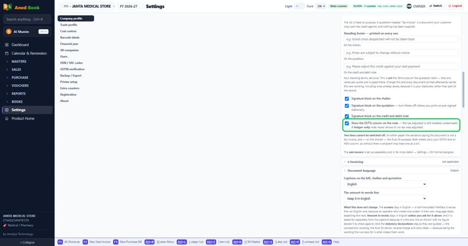Collapse the sidebar with the Collapse button

click(27, 243)
